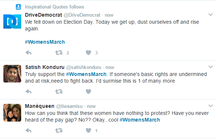Retweet Satish Konduru's tweet
Screen dimensions: 217x139
[59, 92]
